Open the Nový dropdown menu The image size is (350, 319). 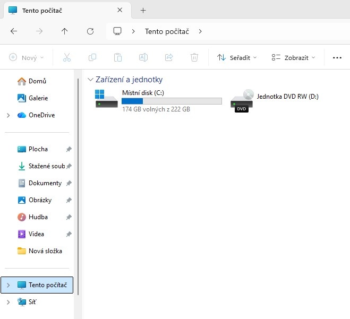[x=27, y=57]
